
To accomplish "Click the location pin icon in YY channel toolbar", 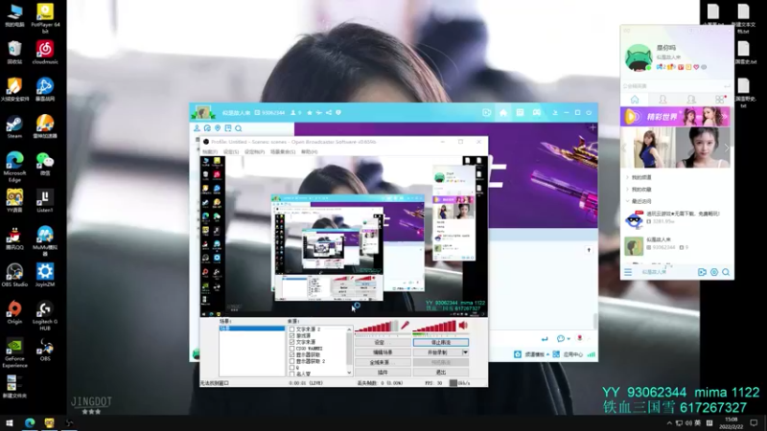I will pyautogui.click(x=218, y=128).
